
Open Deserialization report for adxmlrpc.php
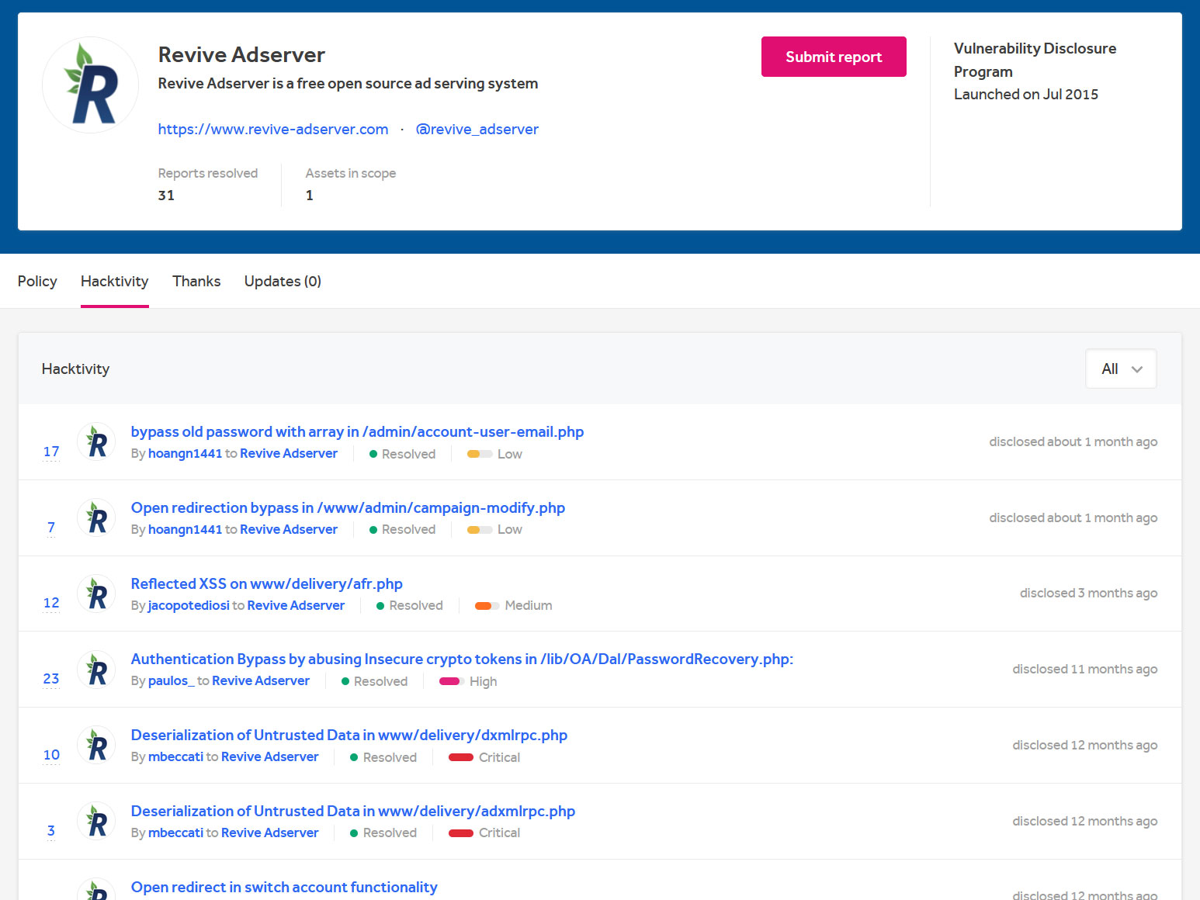click(352, 811)
